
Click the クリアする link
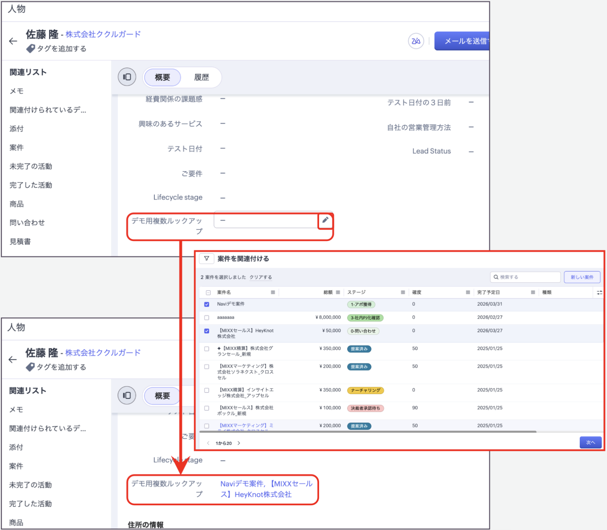[x=261, y=277]
